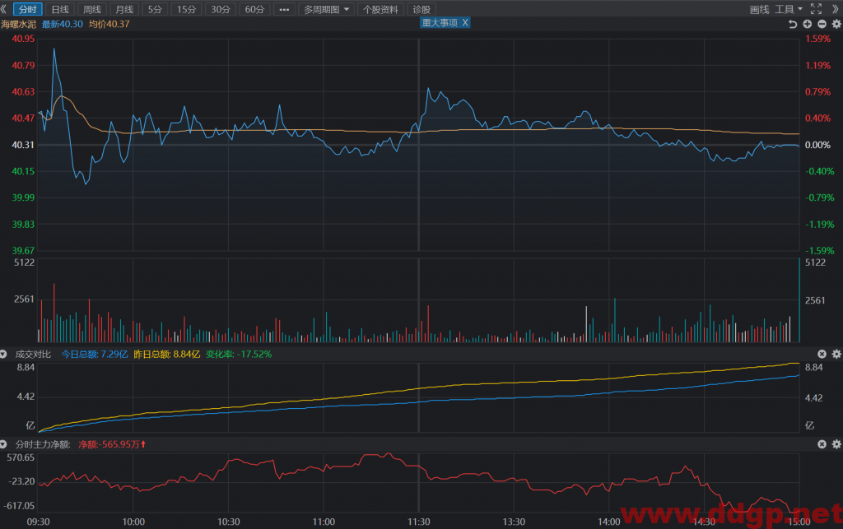Screen dimensions: 843x529
Task: Click double-arrow collapse icon at top left
Action: pyautogui.click(x=4, y=9)
